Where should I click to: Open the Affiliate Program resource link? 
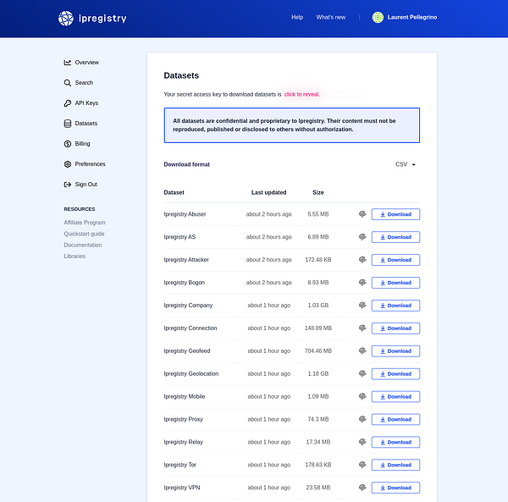[x=85, y=223]
